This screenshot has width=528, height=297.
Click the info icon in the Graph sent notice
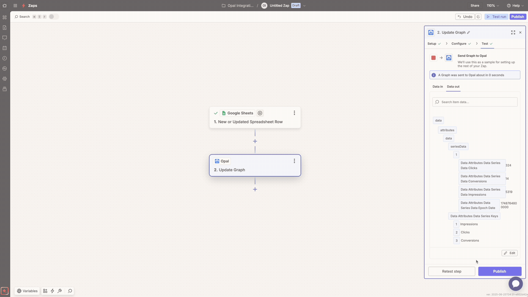[x=434, y=75]
